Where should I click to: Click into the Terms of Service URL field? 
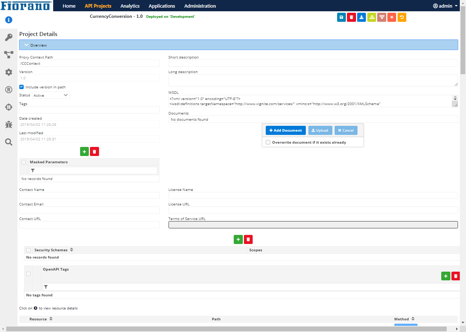coord(313,225)
